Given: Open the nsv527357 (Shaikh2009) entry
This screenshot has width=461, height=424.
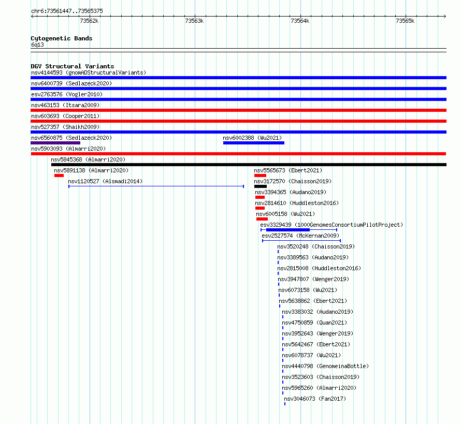Looking at the screenshot, I should coord(65,127).
